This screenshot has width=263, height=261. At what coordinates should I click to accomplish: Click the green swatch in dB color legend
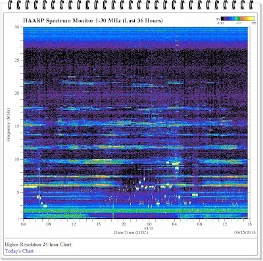(x=239, y=18)
